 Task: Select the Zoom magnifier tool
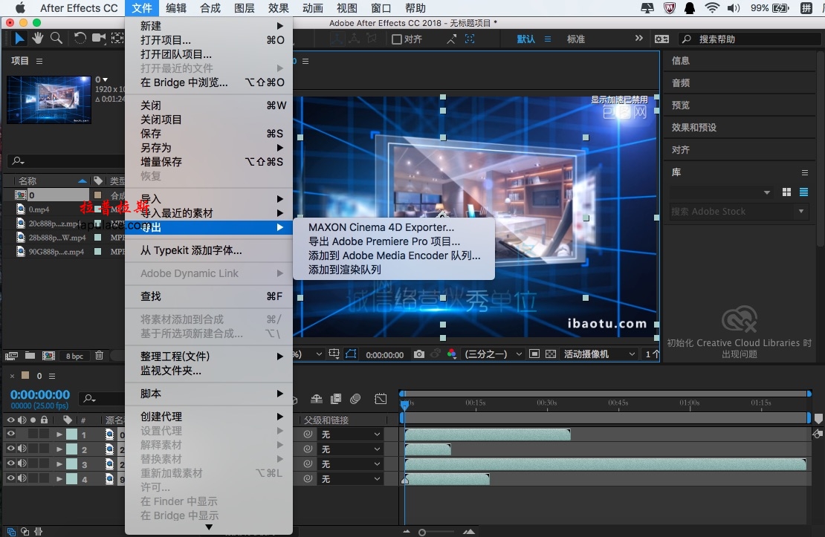point(56,38)
